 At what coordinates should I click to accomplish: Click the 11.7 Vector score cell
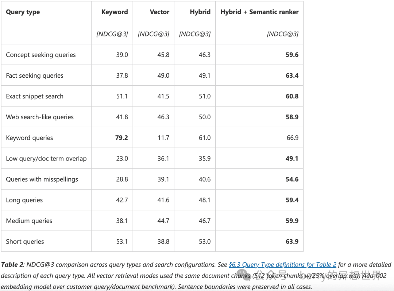(x=163, y=138)
